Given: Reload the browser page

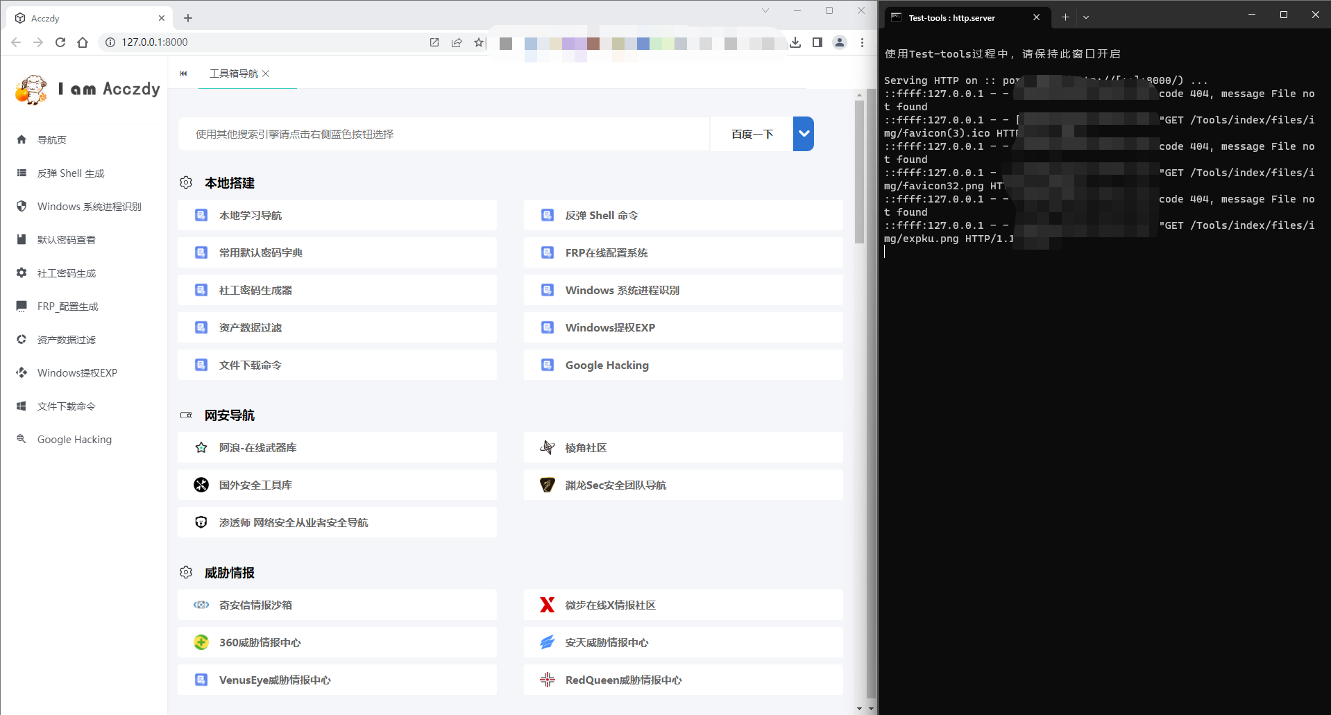Looking at the screenshot, I should coord(60,42).
